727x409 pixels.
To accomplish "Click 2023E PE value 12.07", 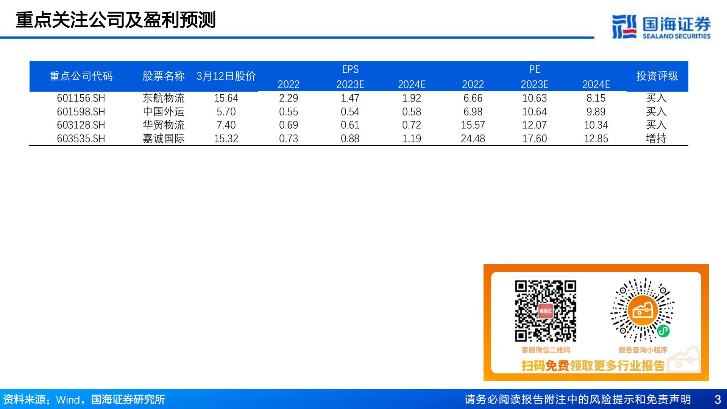I will [x=535, y=125].
